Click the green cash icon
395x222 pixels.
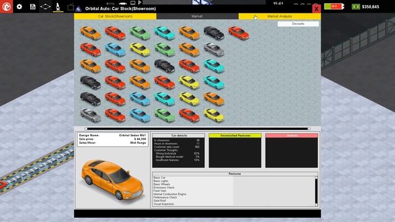tap(355, 7)
